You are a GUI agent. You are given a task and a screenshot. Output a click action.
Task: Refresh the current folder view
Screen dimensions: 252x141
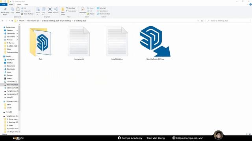pyautogui.click(x=202, y=21)
